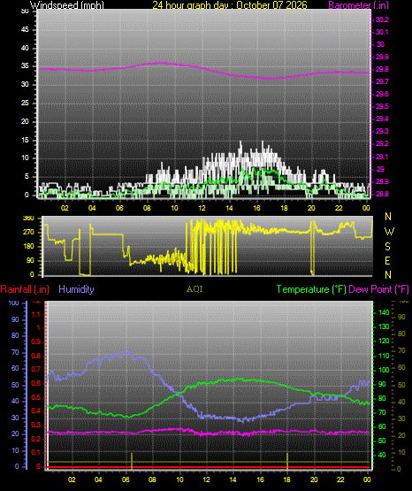The height and width of the screenshot is (491, 412).
Task: Click the 180 wind direction scale value
Action: [28, 247]
